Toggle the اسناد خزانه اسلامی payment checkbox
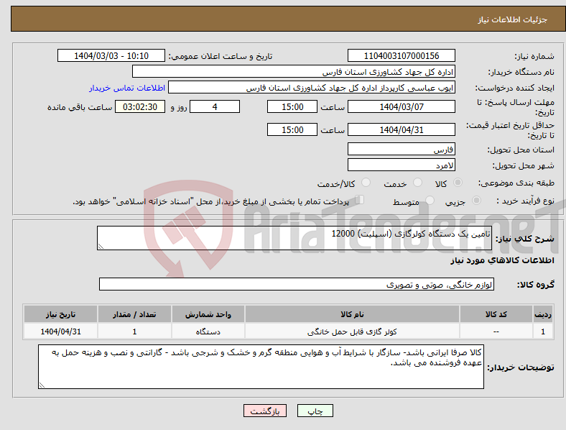566x430 pixels. tap(360, 200)
